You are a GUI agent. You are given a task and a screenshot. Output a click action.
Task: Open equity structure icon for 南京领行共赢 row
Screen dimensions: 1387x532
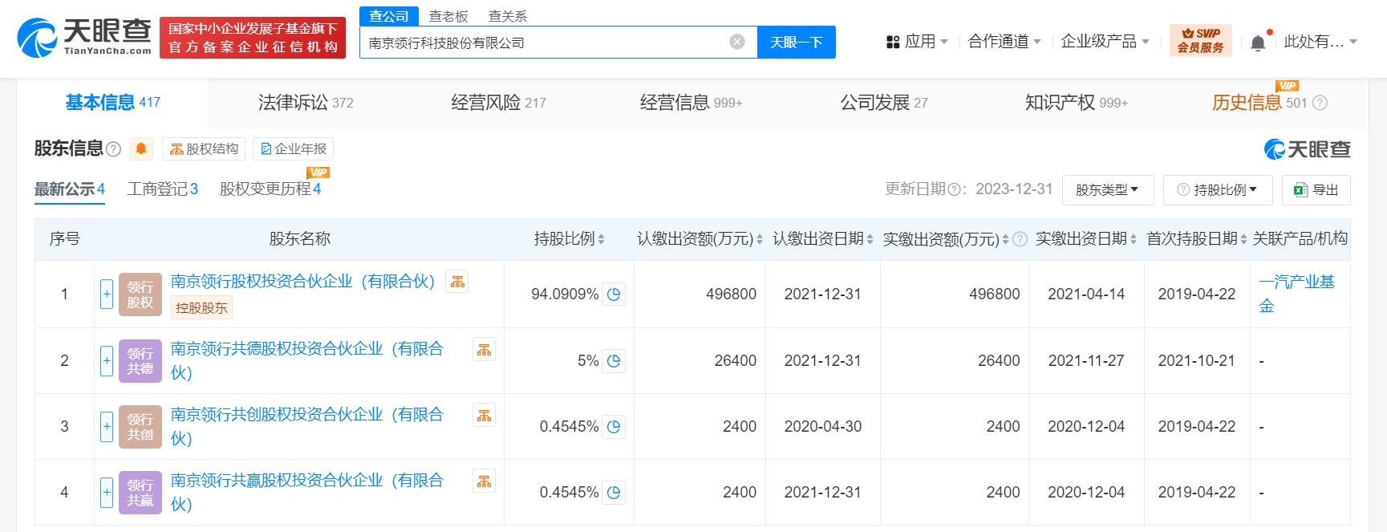pos(484,481)
